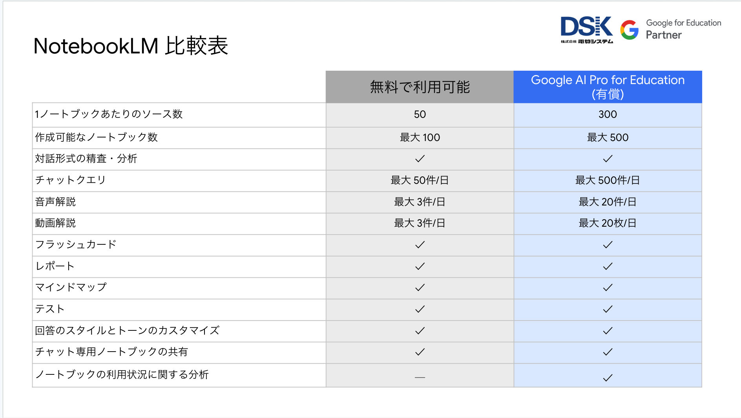Click the dash in ノートブックの利用状況に関する分析 row
Screen dimensions: 741x418
(x=420, y=378)
